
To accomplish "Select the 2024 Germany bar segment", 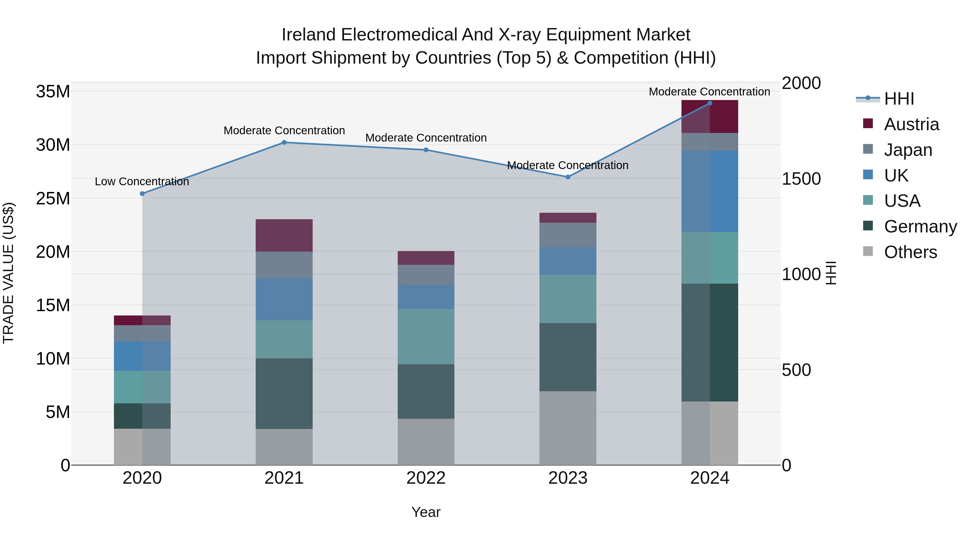I will pyautogui.click(x=710, y=343).
